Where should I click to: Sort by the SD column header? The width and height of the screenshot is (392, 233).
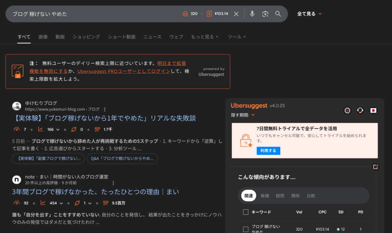[341, 212]
